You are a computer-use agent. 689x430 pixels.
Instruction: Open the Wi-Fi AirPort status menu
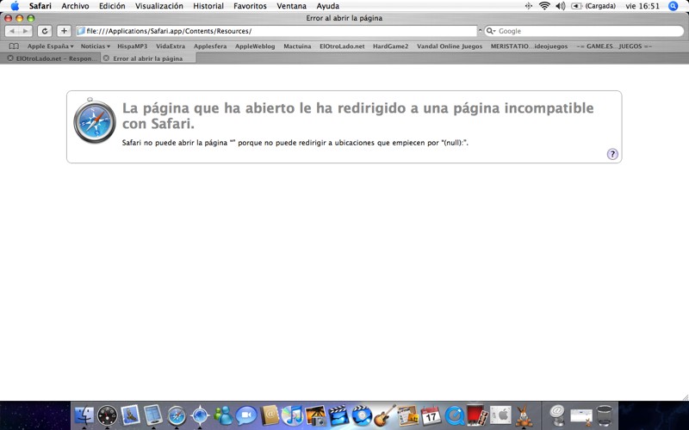(x=544, y=6)
